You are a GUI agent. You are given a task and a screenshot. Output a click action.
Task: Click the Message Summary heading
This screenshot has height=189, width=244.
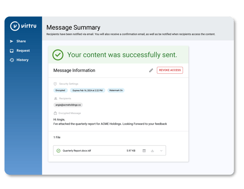(73, 28)
